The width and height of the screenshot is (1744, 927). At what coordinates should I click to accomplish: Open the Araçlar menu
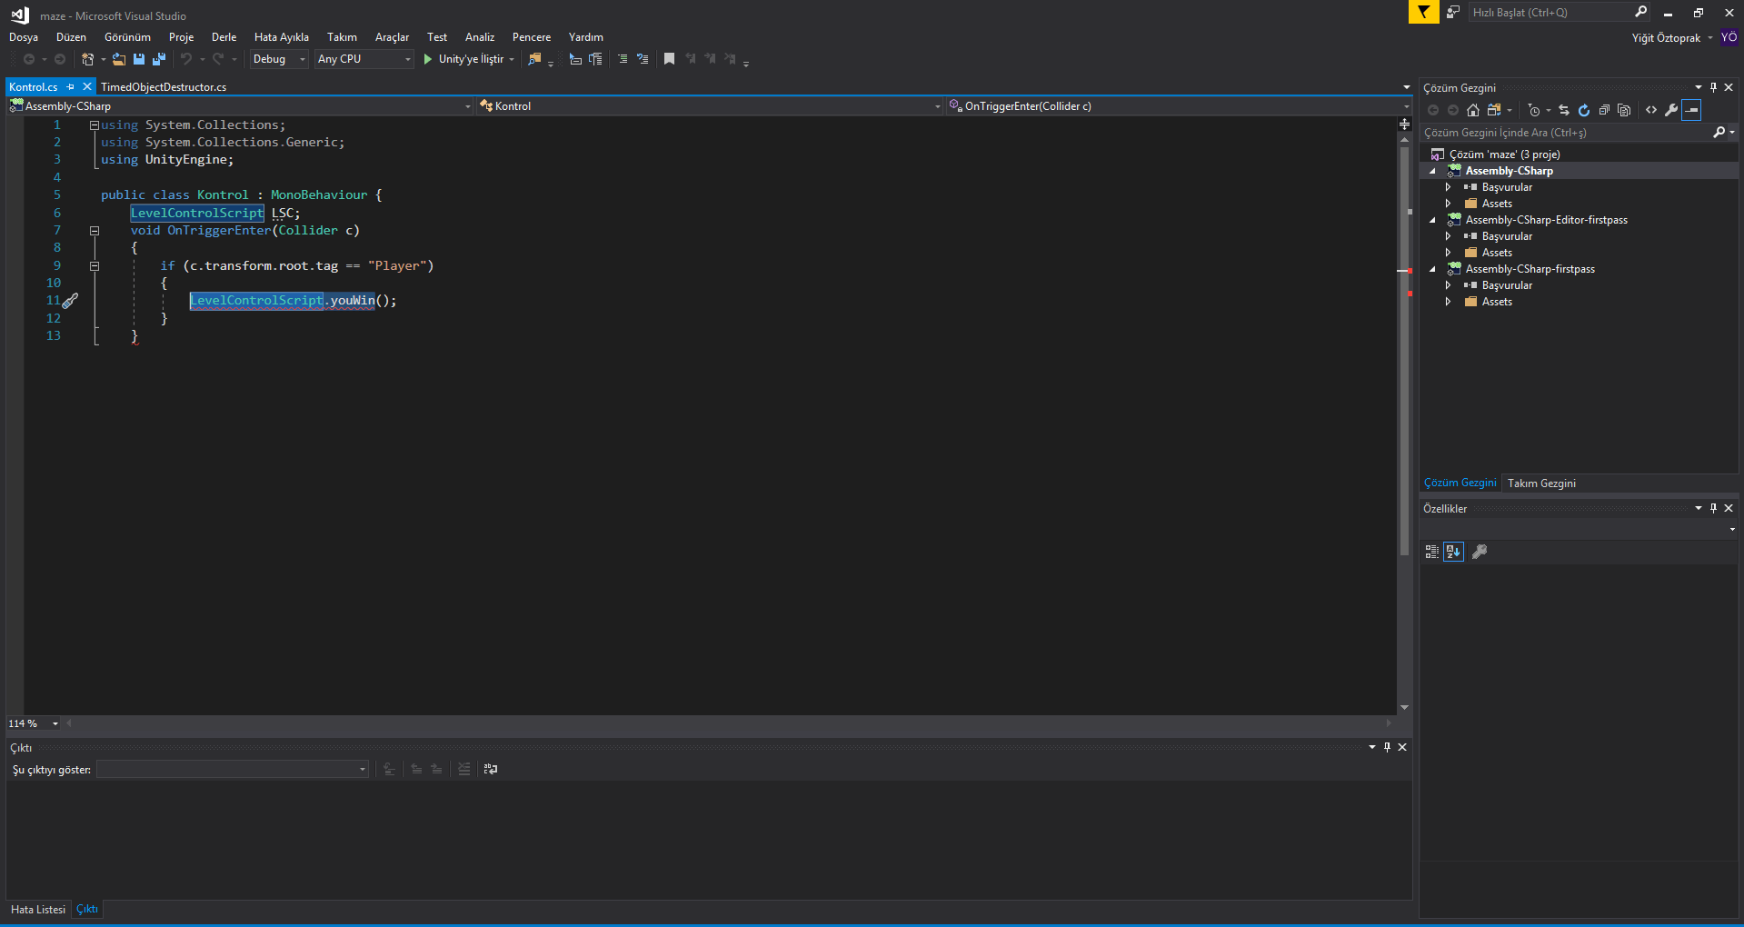[x=392, y=37]
